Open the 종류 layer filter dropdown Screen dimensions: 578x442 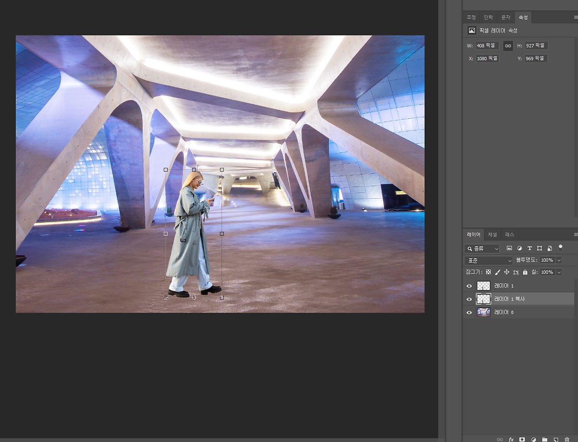tap(482, 249)
